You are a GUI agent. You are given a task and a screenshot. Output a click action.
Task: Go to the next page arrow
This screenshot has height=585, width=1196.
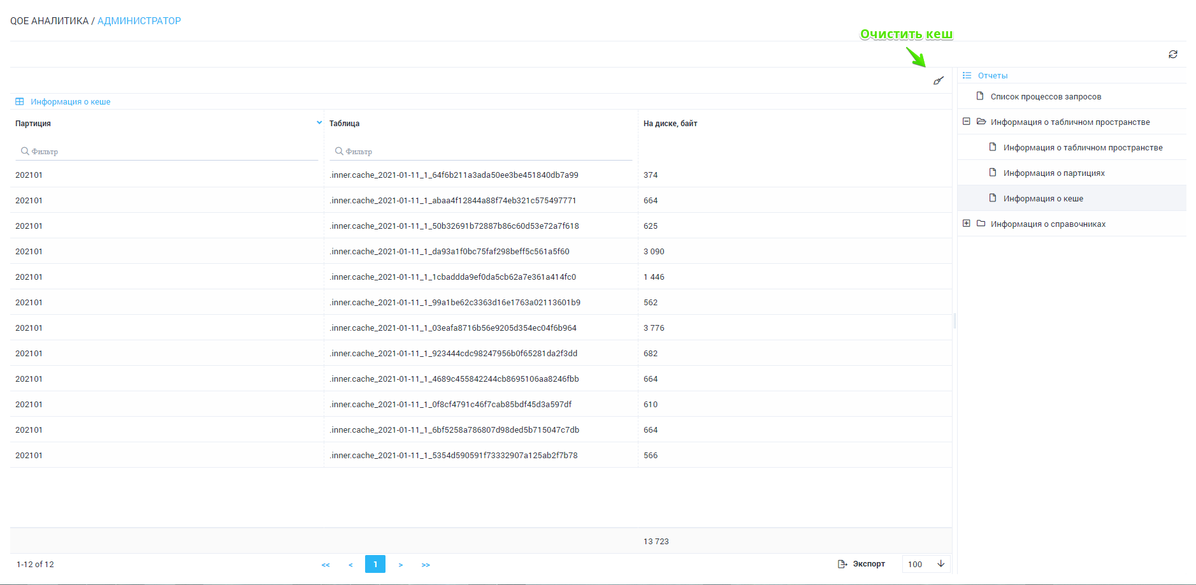(400, 565)
